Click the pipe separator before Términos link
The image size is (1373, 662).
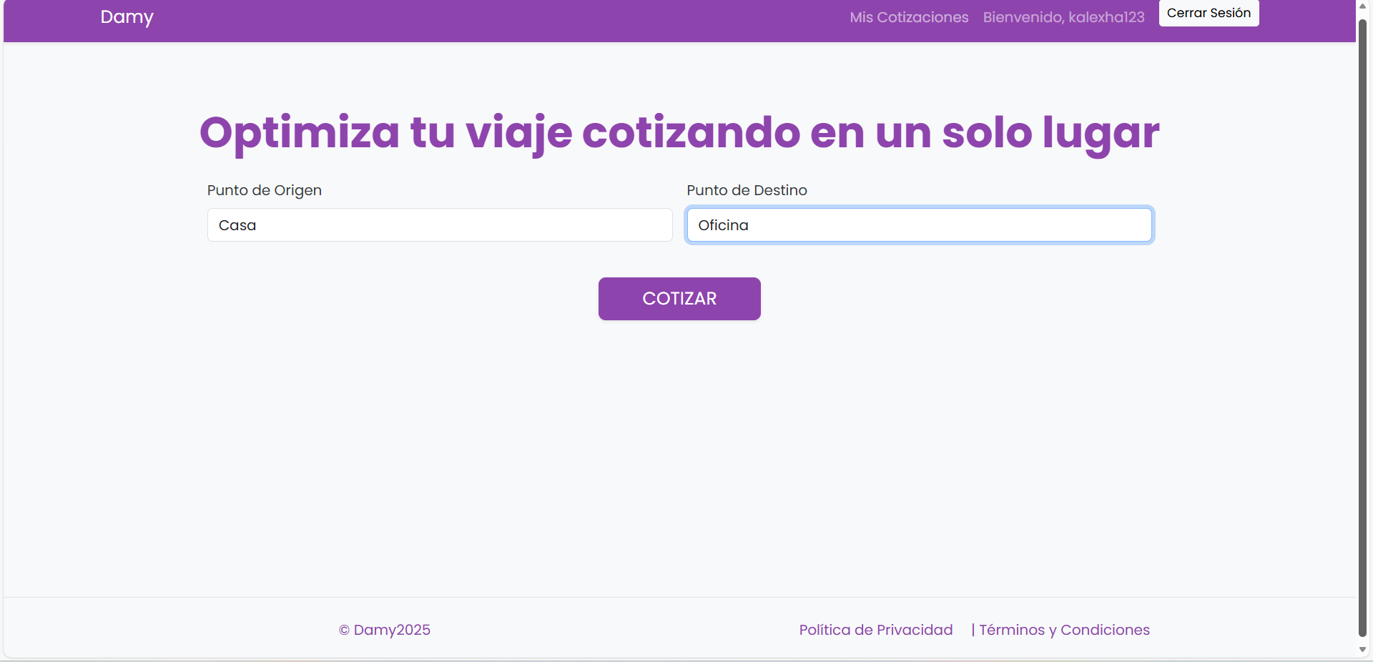point(973,630)
